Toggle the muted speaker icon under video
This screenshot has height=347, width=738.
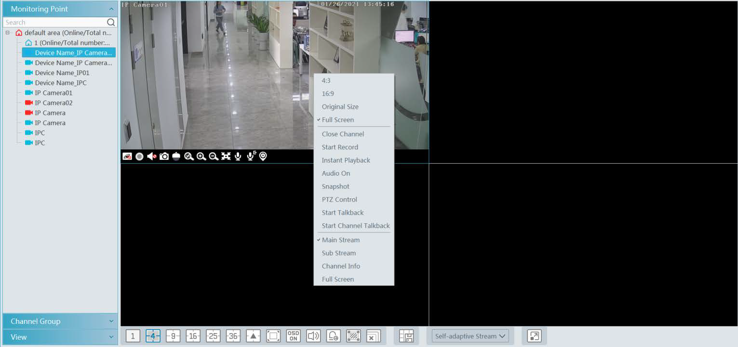pyautogui.click(x=151, y=156)
